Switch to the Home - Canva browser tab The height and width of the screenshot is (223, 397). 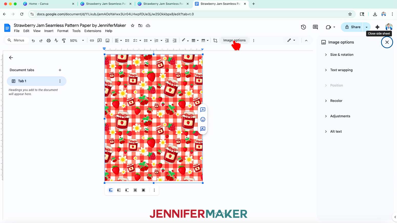click(49, 4)
